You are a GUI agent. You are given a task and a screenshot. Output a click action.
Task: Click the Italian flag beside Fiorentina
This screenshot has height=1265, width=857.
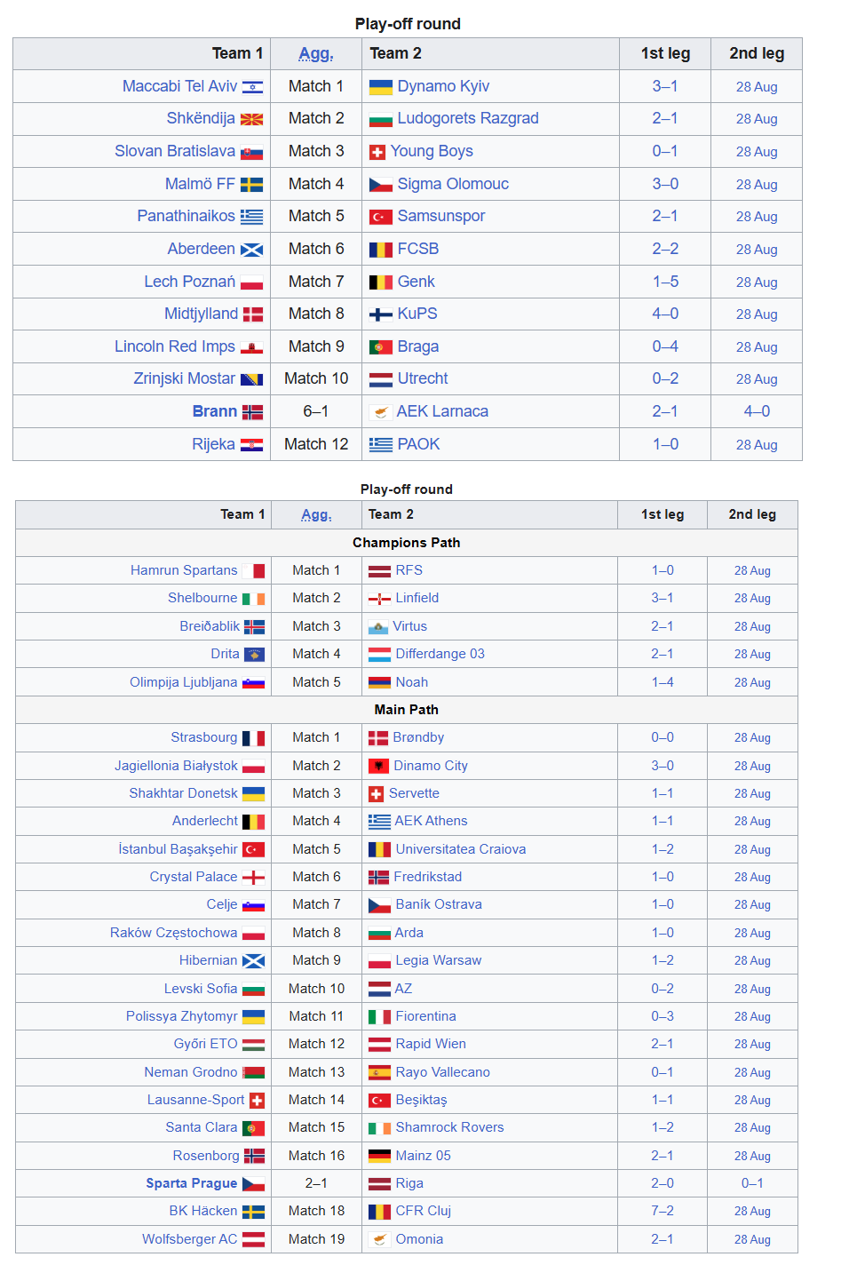pos(379,1017)
